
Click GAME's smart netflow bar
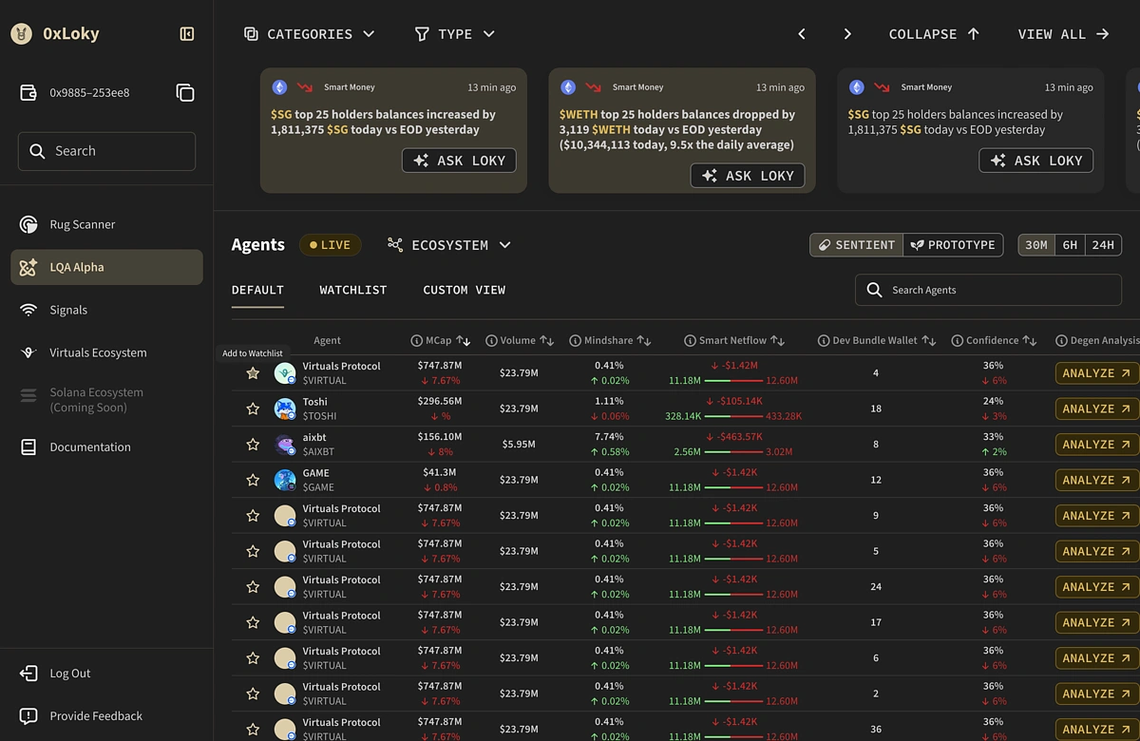pos(733,487)
